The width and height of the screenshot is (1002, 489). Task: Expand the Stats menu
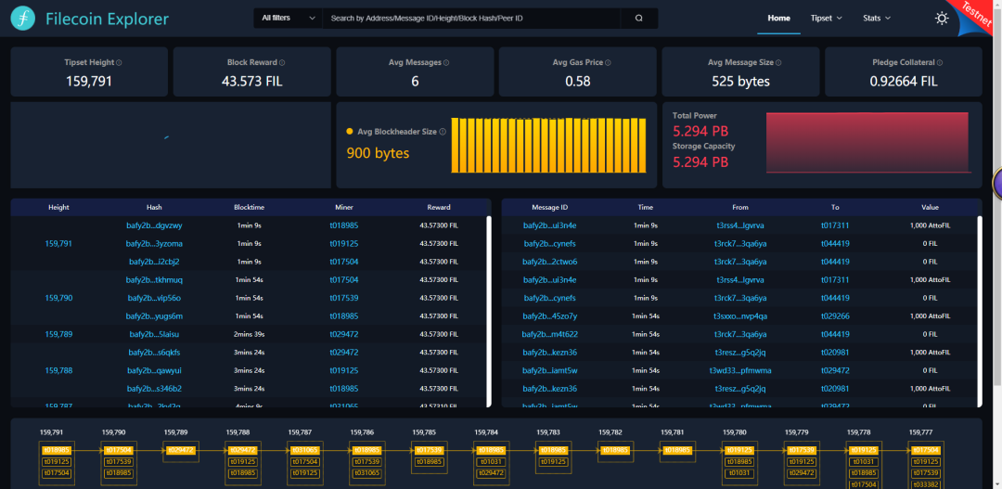(x=877, y=19)
